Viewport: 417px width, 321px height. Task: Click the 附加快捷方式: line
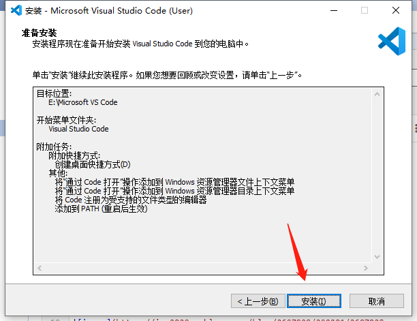74,155
